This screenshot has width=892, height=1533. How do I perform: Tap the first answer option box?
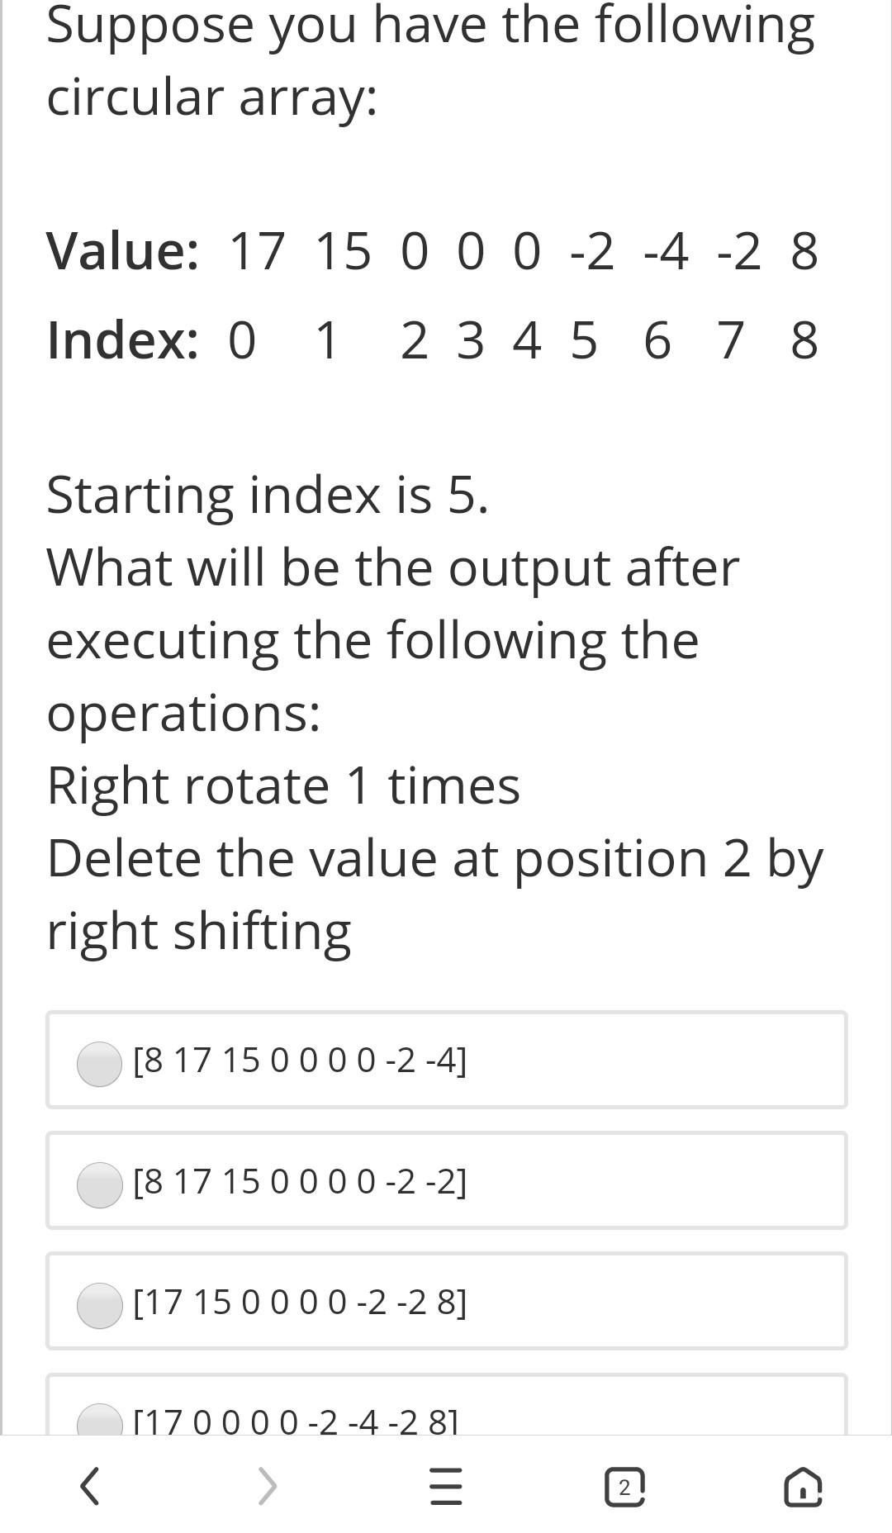[446, 1061]
